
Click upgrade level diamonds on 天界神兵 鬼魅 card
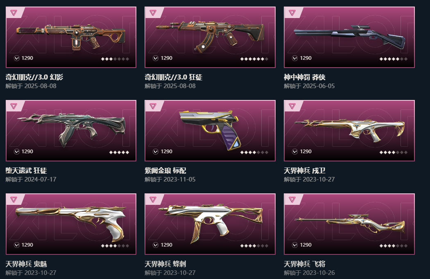[115, 246]
